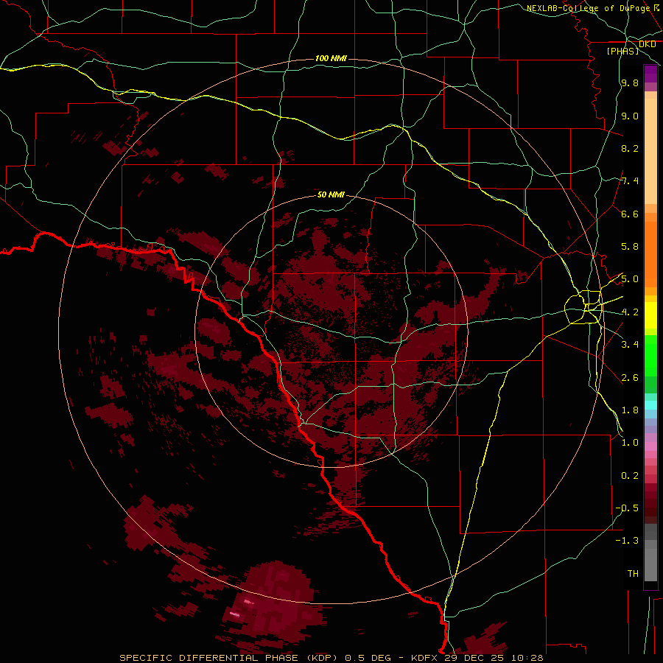Image resolution: width=663 pixels, height=663 pixels.
Task: Click the 1.0 scale value
Action: [x=630, y=443]
